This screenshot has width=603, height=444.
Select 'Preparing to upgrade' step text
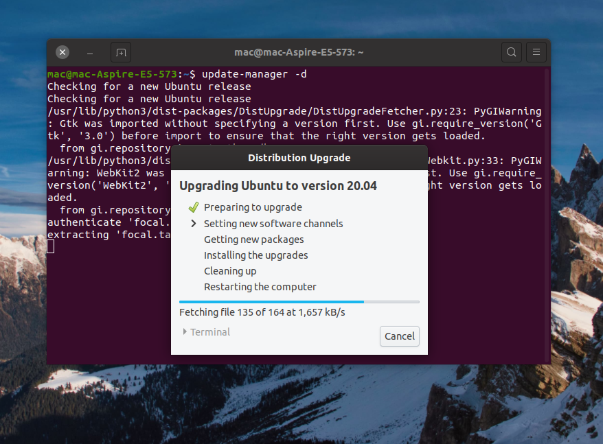(253, 207)
